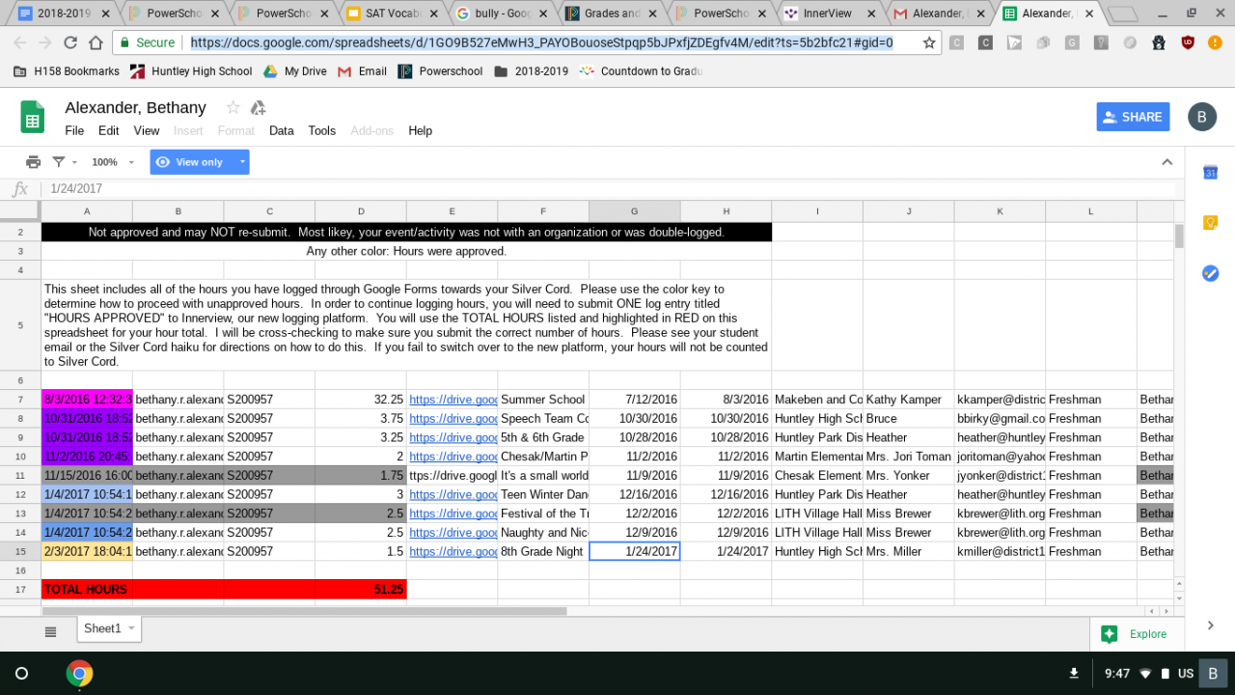Open the 100% zoom dropdown

tap(111, 162)
